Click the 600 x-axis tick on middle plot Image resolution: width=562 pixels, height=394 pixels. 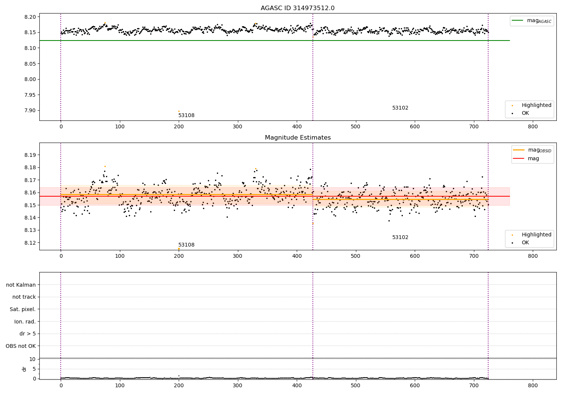coord(415,256)
